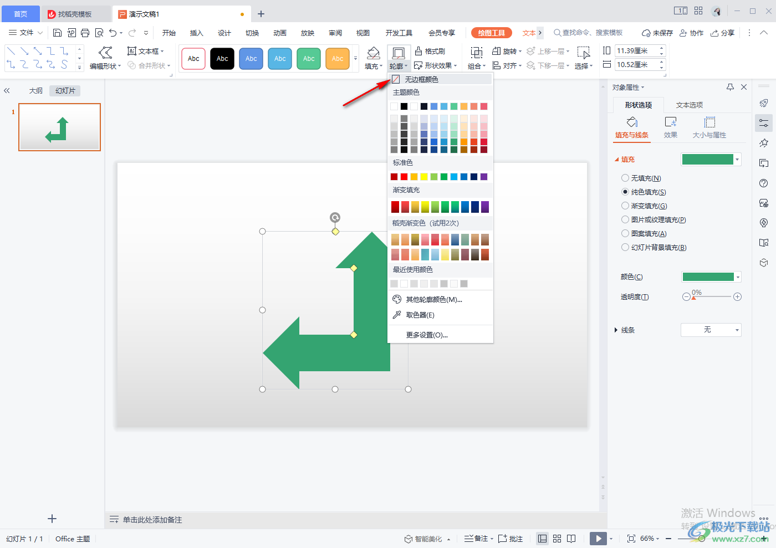Expand the Line section
Image resolution: width=776 pixels, height=548 pixels.
point(616,330)
